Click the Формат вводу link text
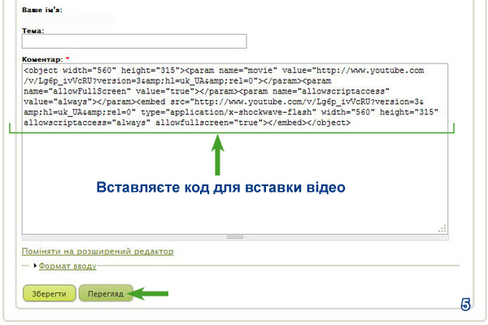This screenshot has height=325, width=488. point(68,266)
